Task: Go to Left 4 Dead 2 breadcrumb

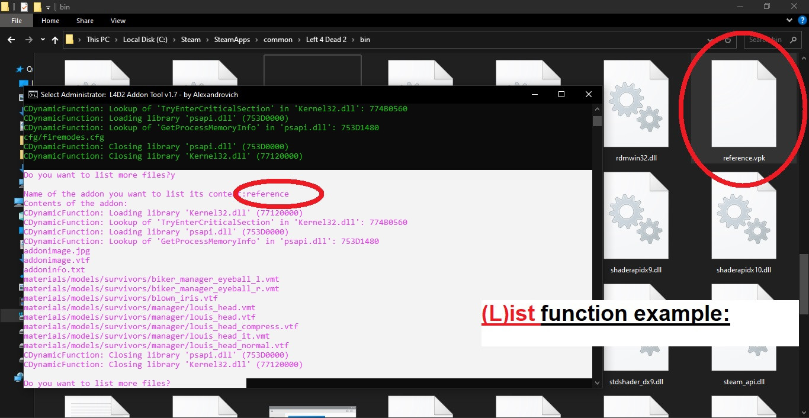Action: [326, 40]
